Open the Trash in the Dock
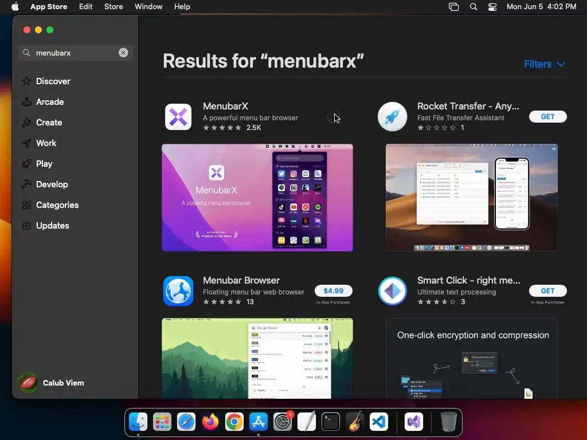 point(448,422)
